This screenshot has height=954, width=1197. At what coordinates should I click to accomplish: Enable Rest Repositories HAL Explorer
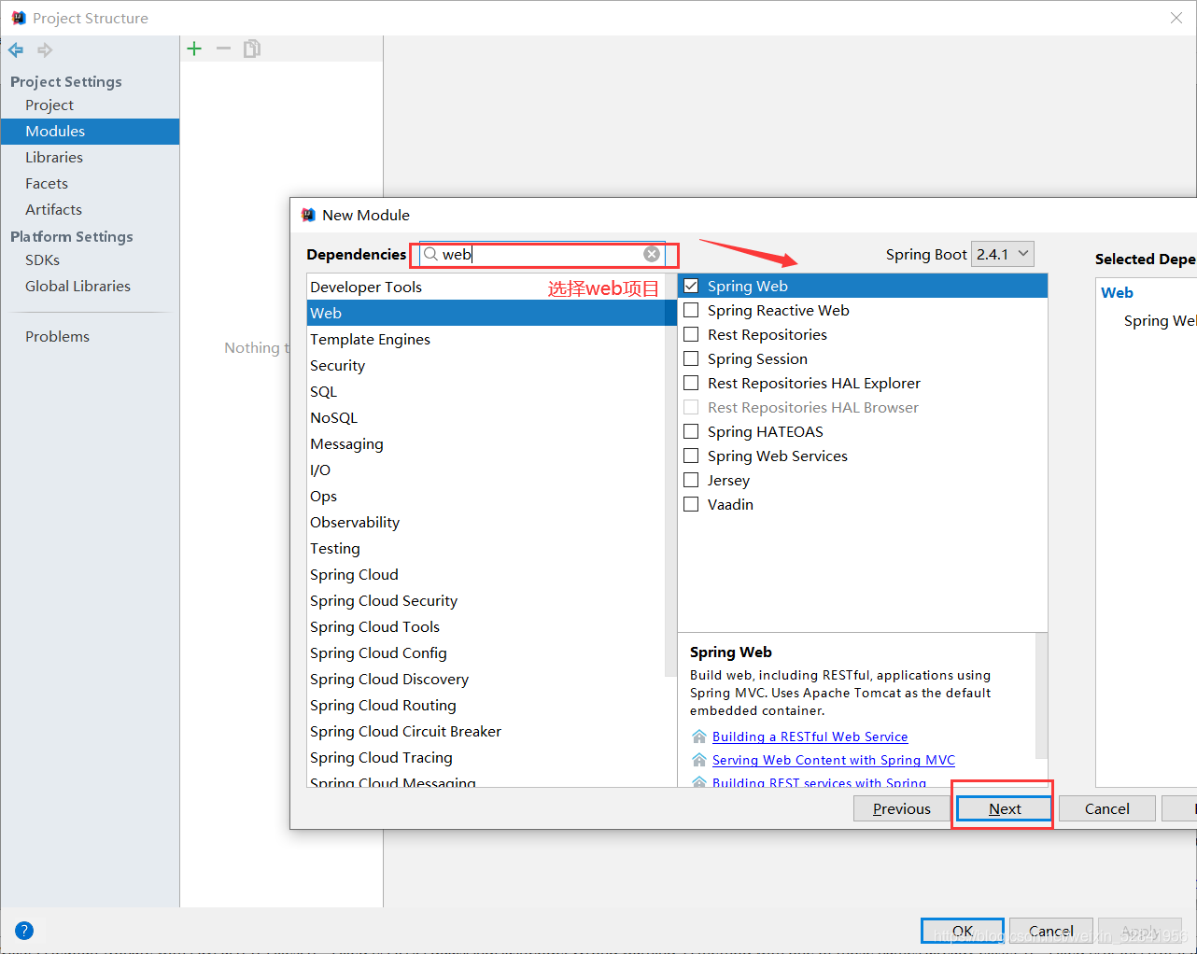pyautogui.click(x=691, y=383)
